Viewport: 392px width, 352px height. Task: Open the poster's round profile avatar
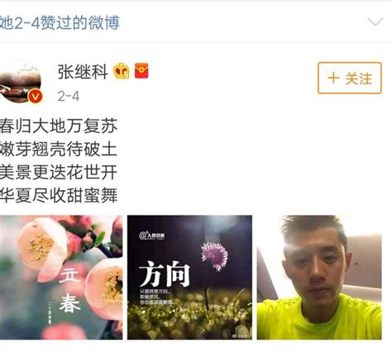21,82
